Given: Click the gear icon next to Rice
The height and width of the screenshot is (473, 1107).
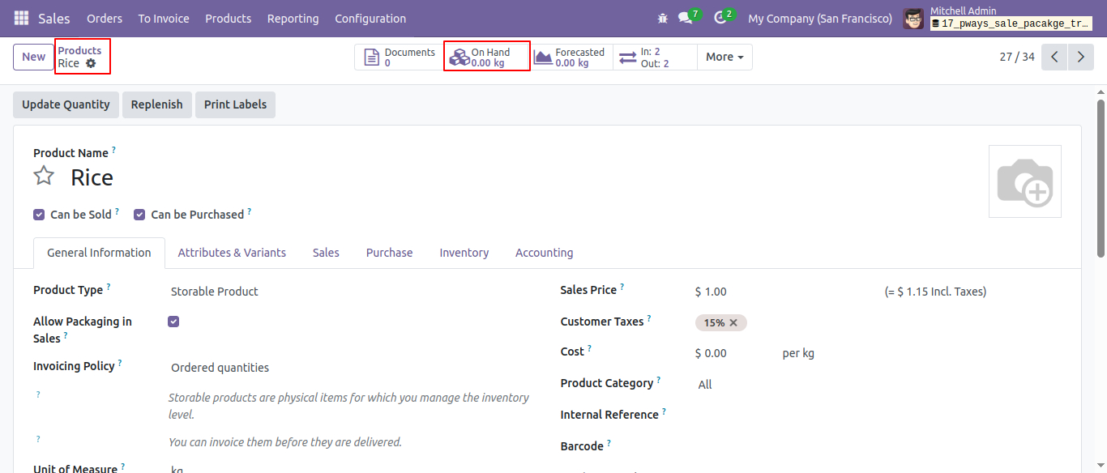Looking at the screenshot, I should (x=91, y=63).
